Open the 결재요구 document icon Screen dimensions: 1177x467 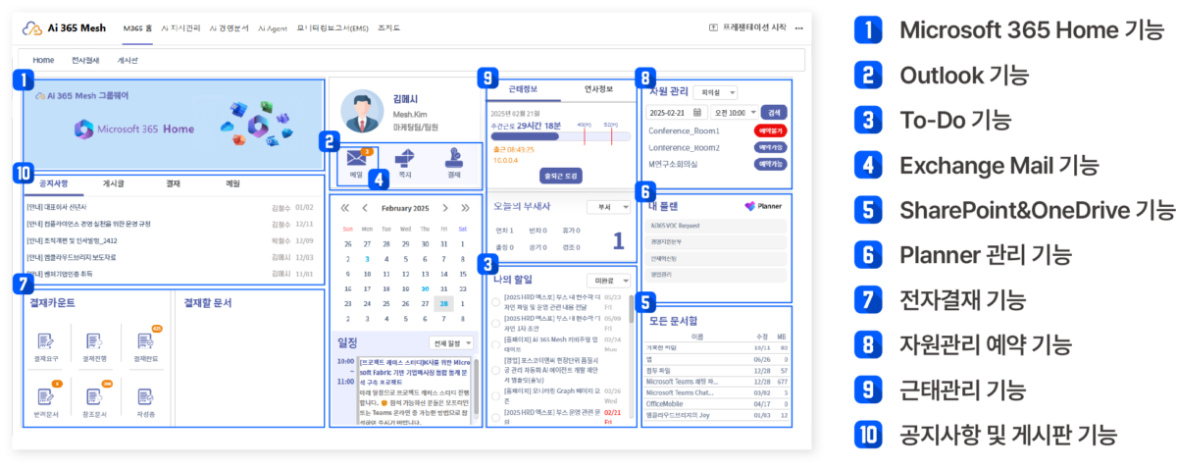click(45, 340)
